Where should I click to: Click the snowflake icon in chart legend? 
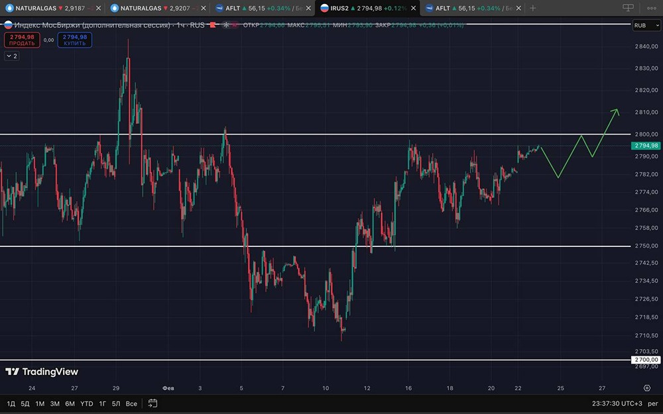(x=226, y=25)
